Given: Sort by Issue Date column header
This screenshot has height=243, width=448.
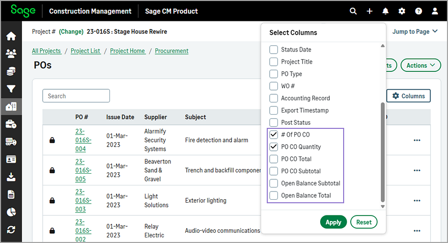Looking at the screenshot, I should pos(120,117).
